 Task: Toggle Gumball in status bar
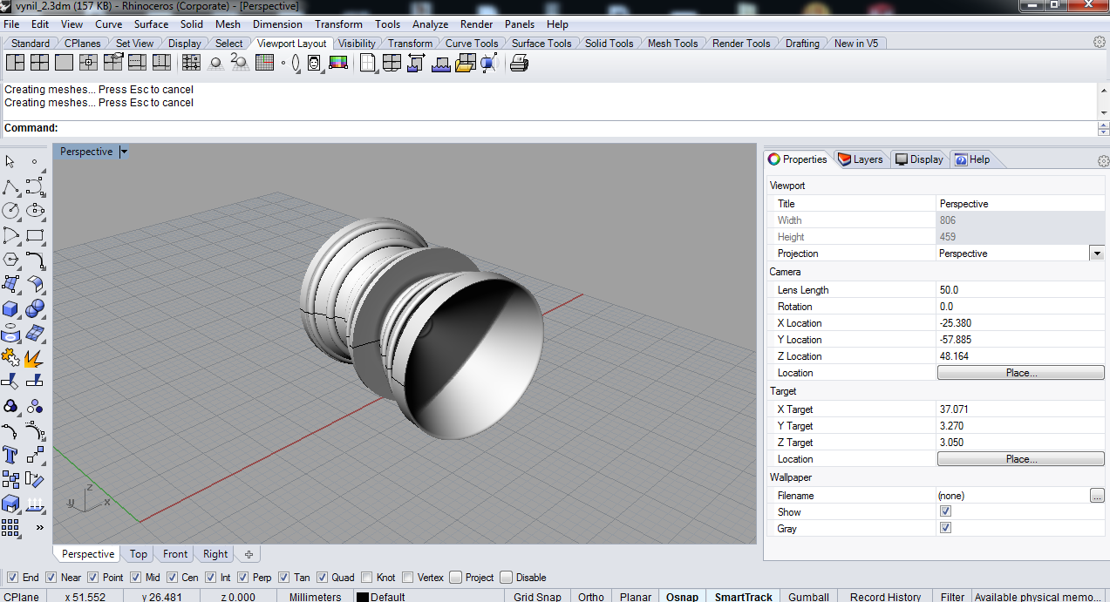[x=808, y=597]
